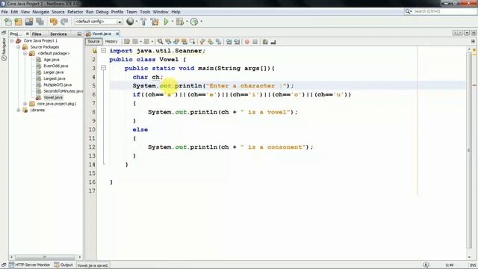Click the New File toolbar icon

[x=7, y=22]
